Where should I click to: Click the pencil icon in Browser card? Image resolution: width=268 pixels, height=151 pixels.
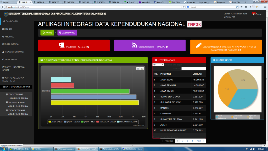199,45
